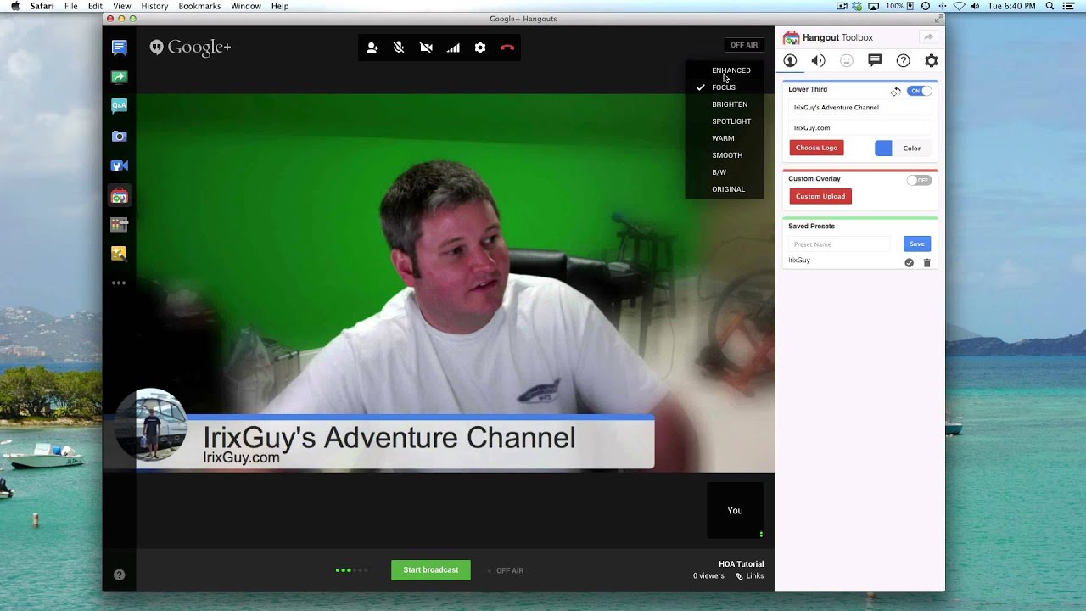Click the Lower Third flip arrows icon

coord(895,91)
